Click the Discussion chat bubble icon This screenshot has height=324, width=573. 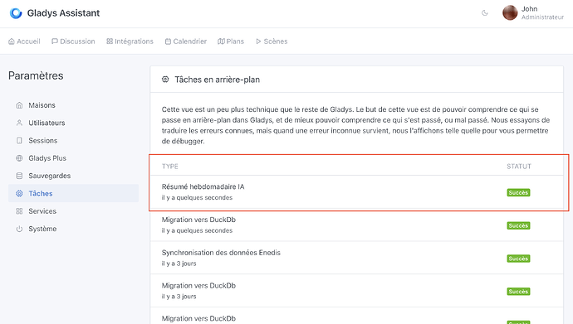[x=55, y=41]
